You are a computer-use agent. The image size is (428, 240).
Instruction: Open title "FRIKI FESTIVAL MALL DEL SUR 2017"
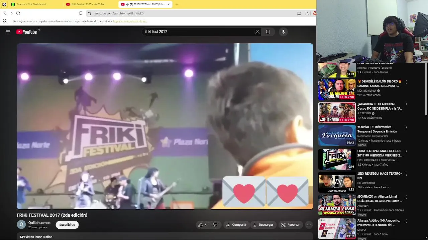(380, 153)
